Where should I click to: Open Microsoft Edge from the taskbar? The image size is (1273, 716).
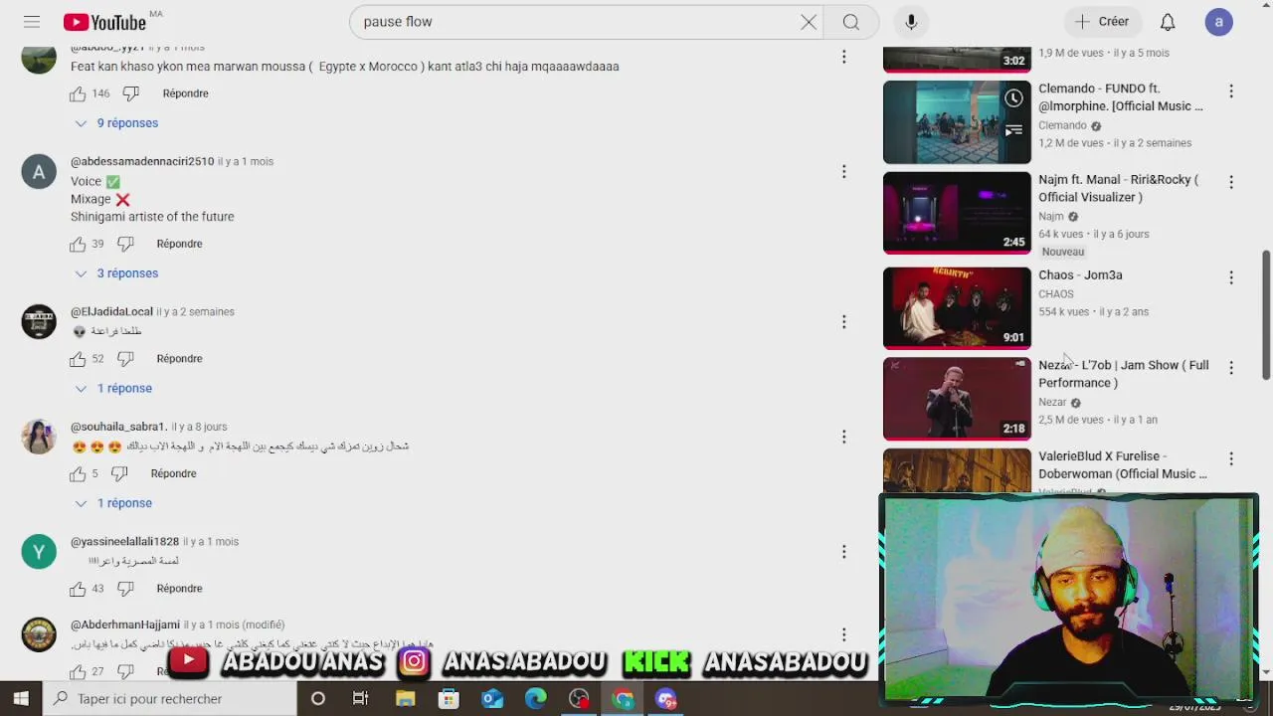[536, 699]
